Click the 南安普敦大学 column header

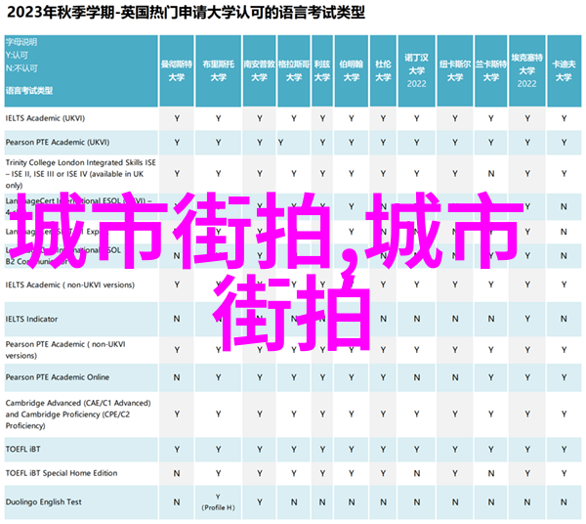[x=260, y=71]
